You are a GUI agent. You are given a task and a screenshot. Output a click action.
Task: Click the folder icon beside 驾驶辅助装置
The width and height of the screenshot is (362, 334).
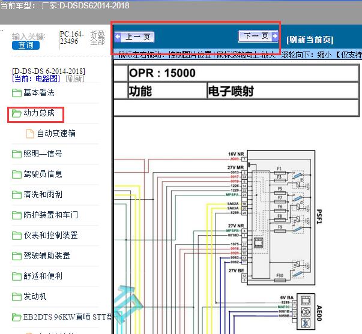17,255
